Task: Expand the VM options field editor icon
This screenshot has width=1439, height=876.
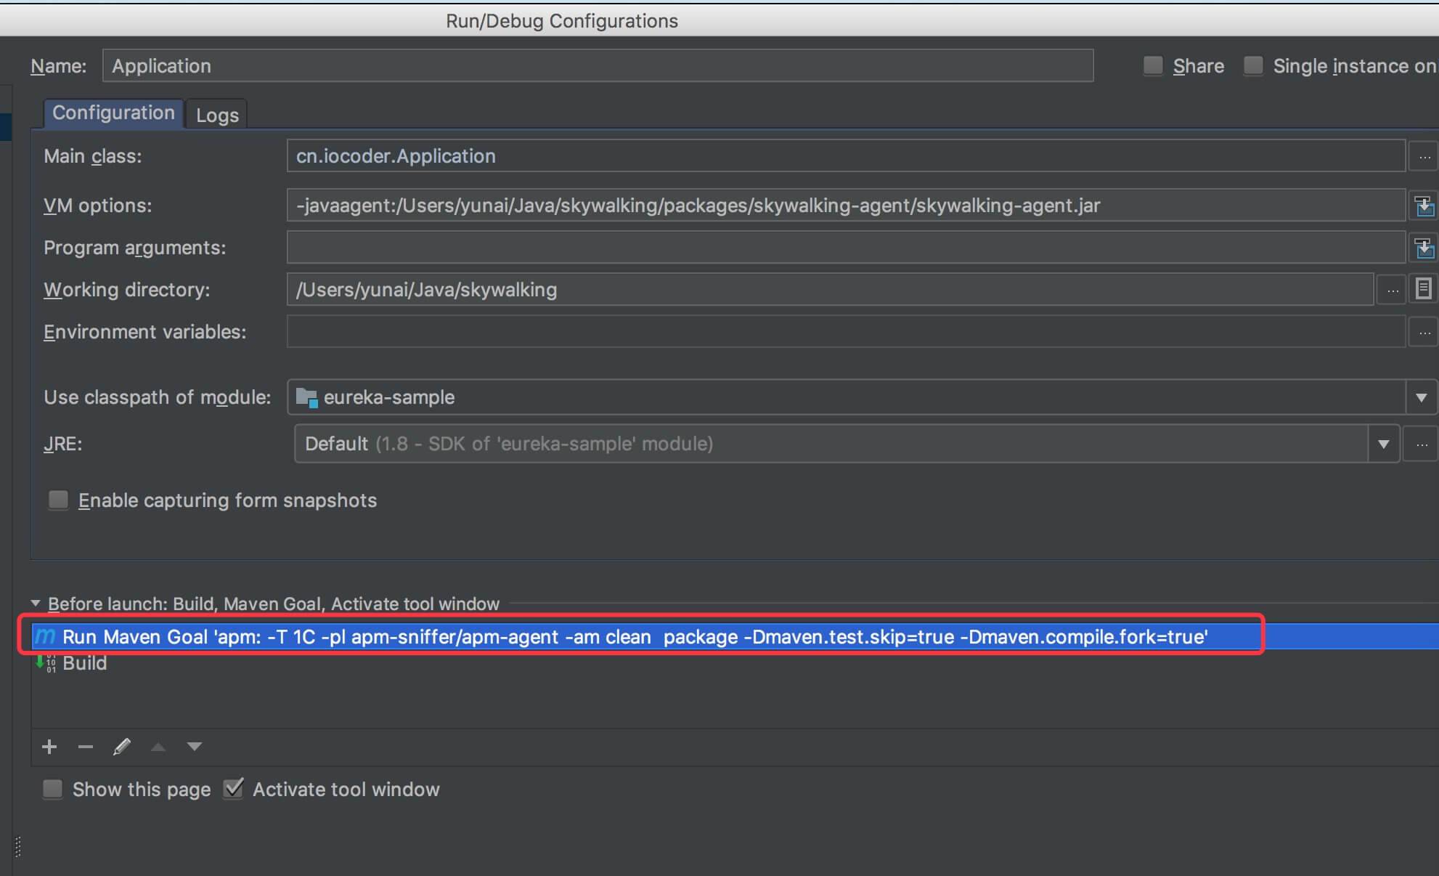Action: click(1424, 206)
